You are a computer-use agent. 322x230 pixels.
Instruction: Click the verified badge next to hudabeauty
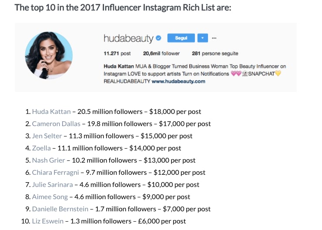(158, 38)
